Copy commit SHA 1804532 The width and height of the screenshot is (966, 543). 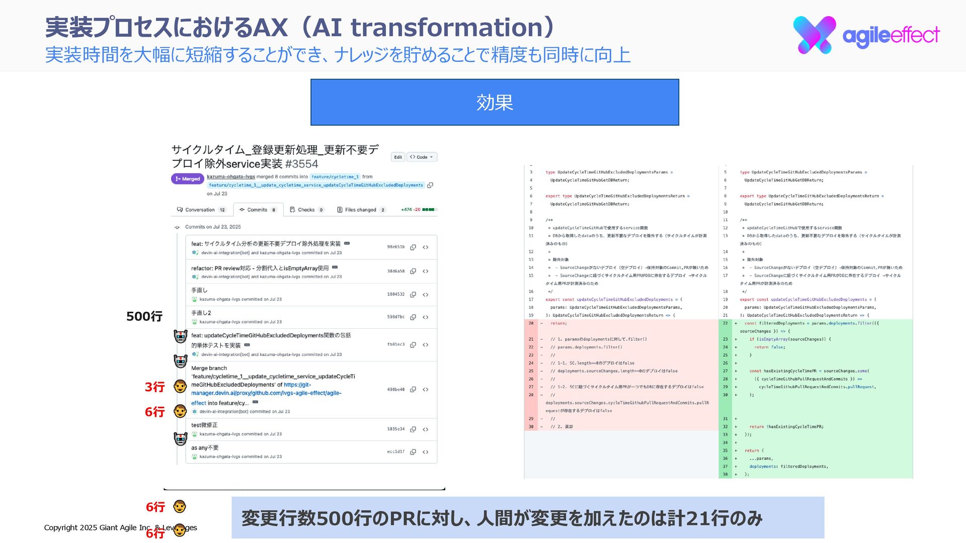pos(413,295)
